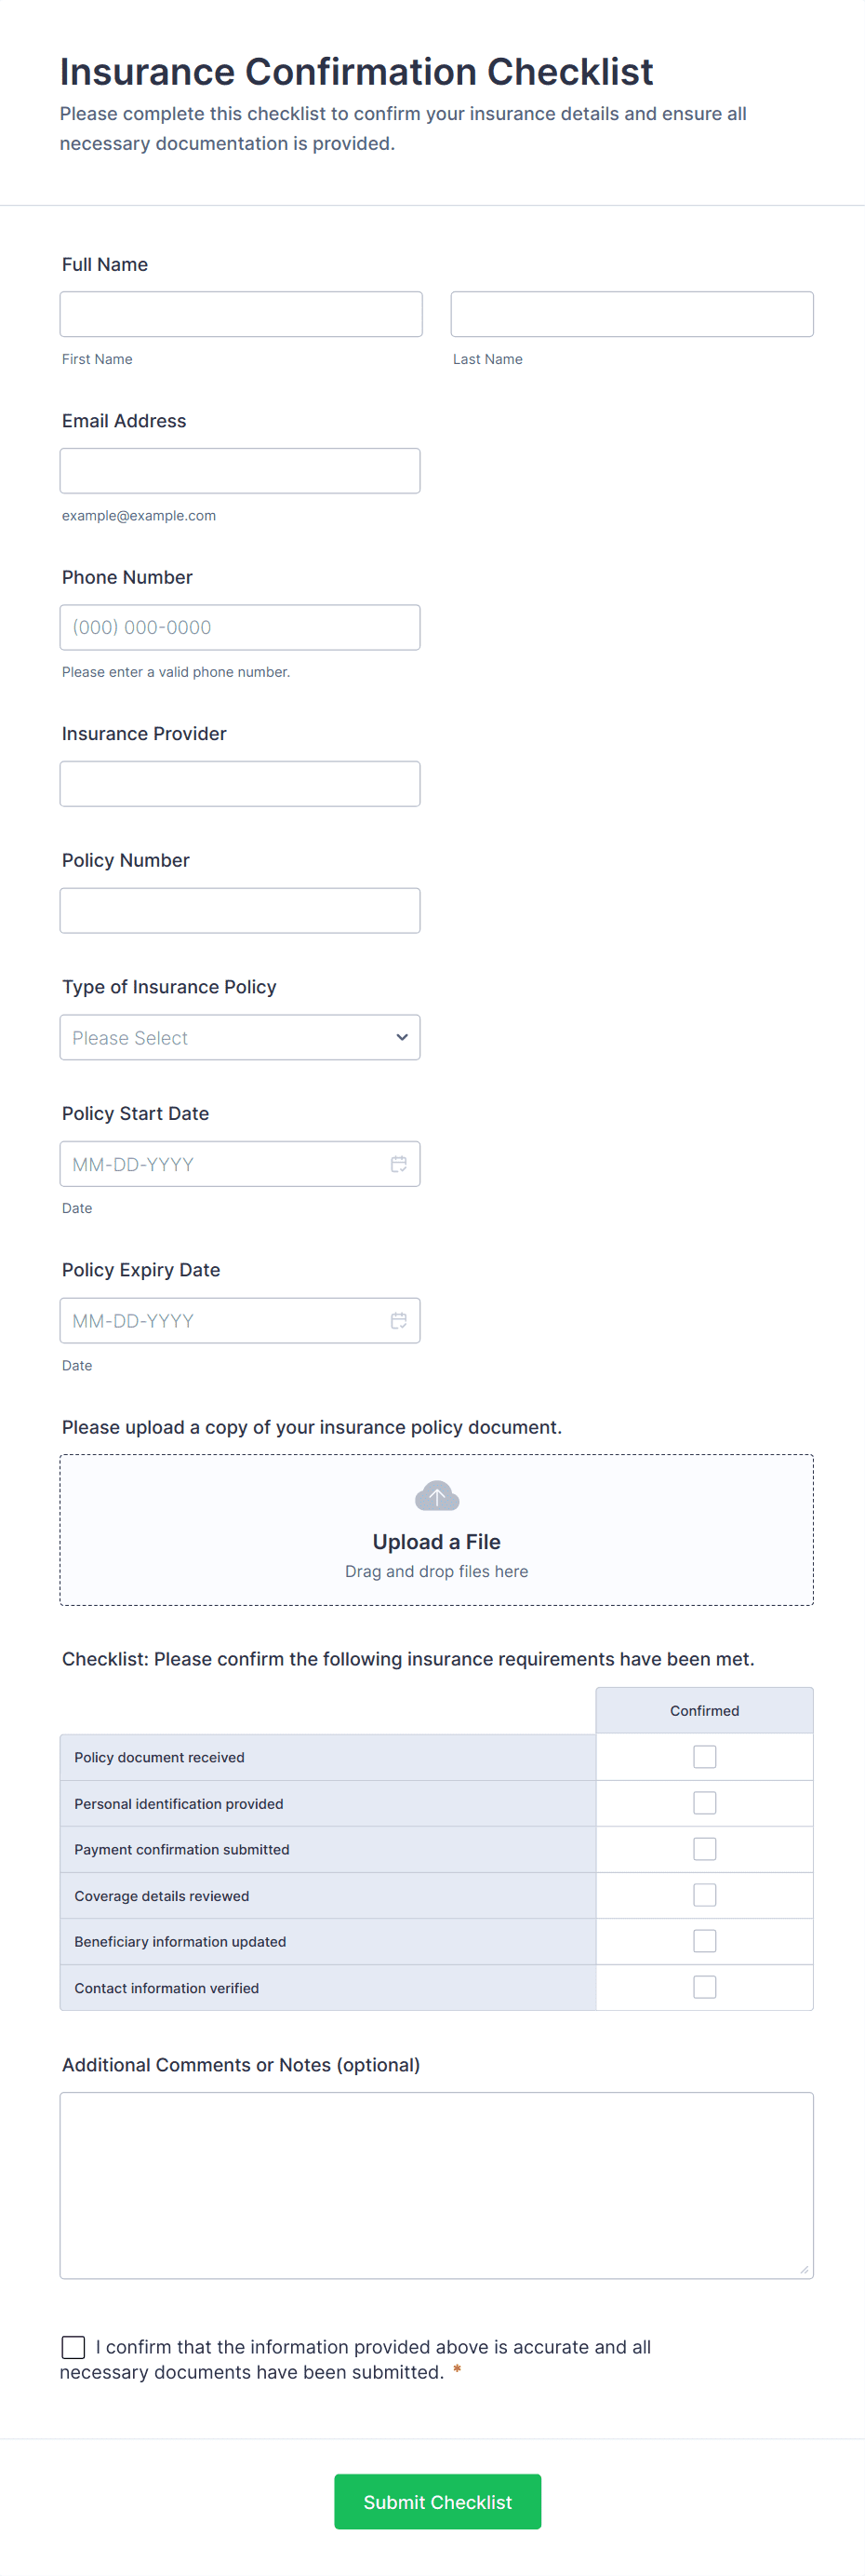865x2576 pixels.
Task: Click into the Last Name field
Action: (632, 314)
